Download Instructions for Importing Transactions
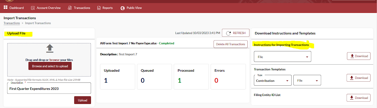 pyautogui.click(x=358, y=56)
